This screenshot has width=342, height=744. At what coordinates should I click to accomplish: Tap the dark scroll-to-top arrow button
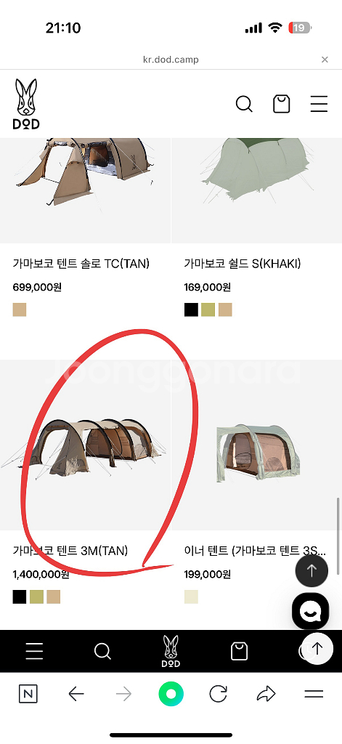[x=312, y=571]
